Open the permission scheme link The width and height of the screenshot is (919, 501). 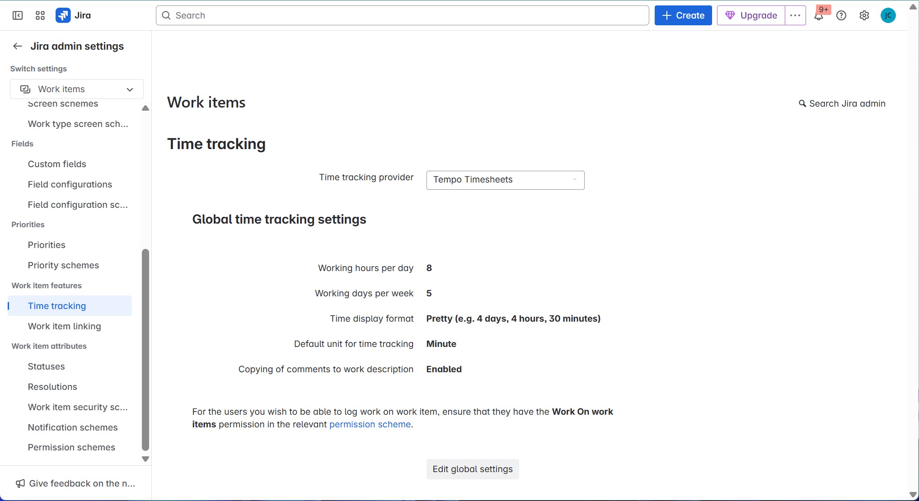coord(370,424)
